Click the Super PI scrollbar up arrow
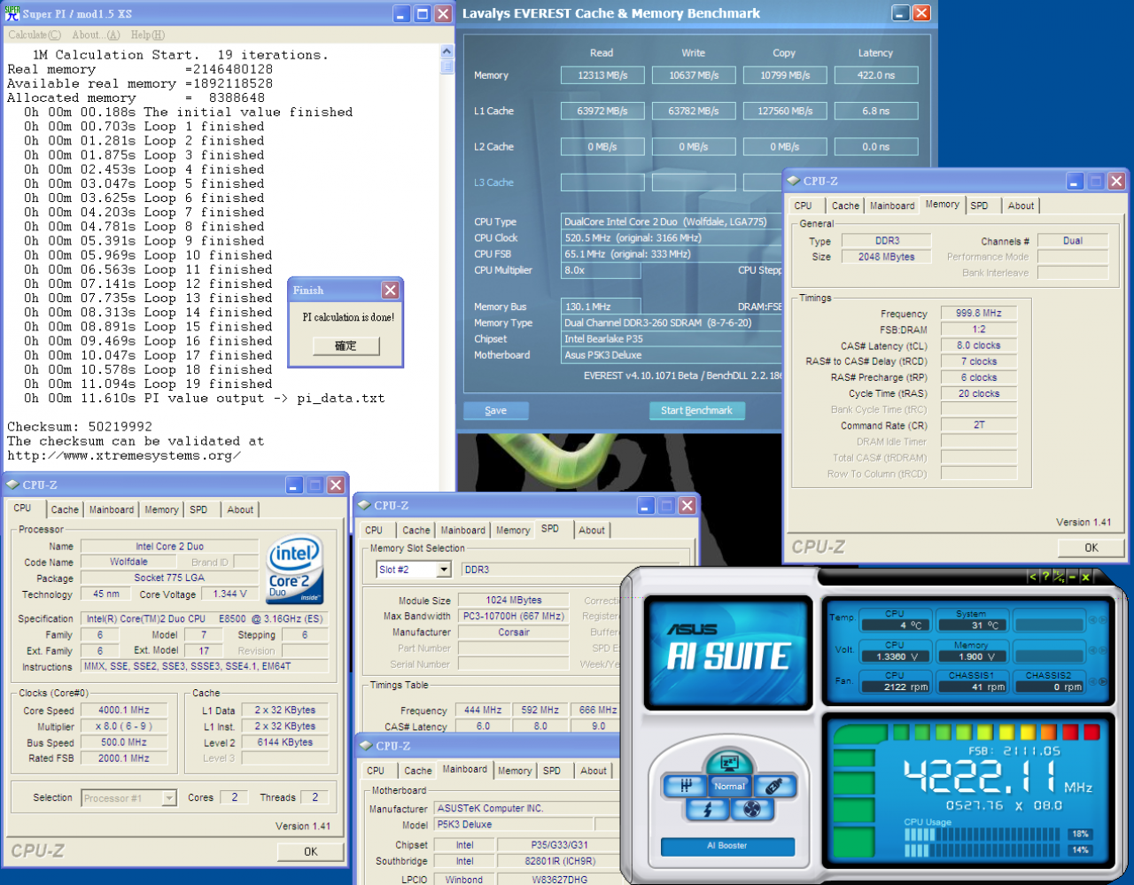This screenshot has height=885, width=1134. point(447,52)
